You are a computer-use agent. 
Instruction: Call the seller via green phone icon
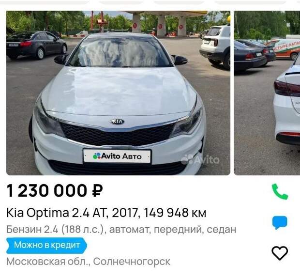(280, 191)
